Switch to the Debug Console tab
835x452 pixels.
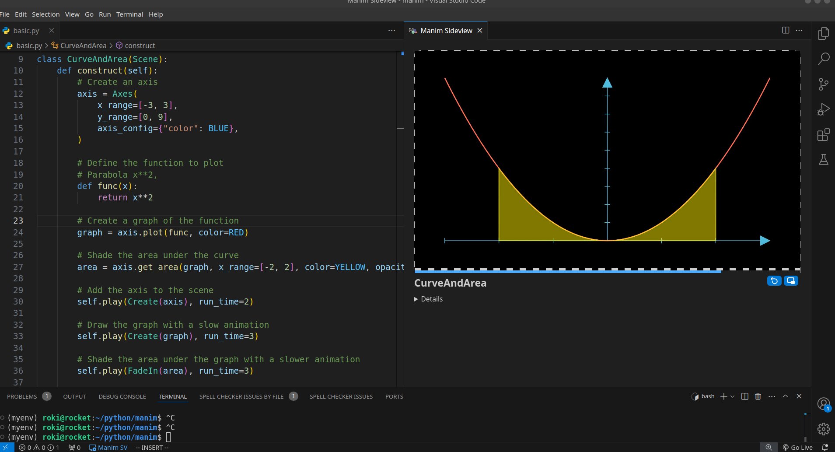tap(122, 397)
